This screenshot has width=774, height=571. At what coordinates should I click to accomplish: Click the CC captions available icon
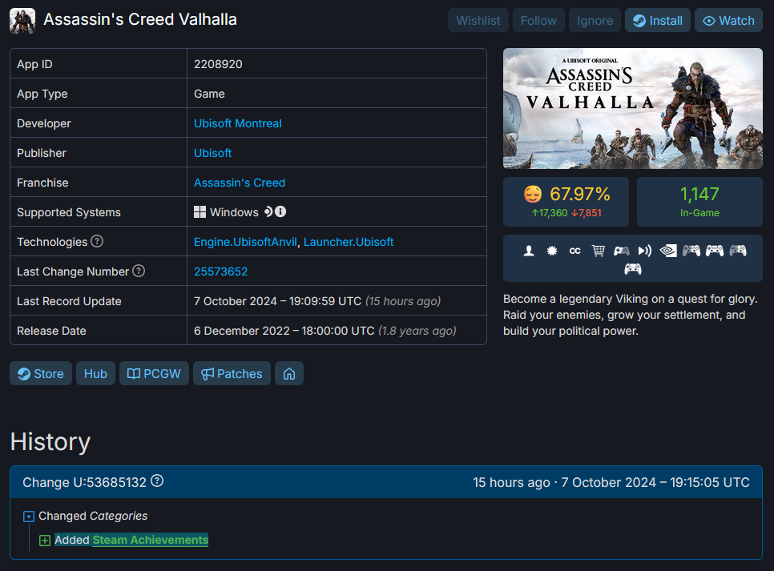[575, 251]
